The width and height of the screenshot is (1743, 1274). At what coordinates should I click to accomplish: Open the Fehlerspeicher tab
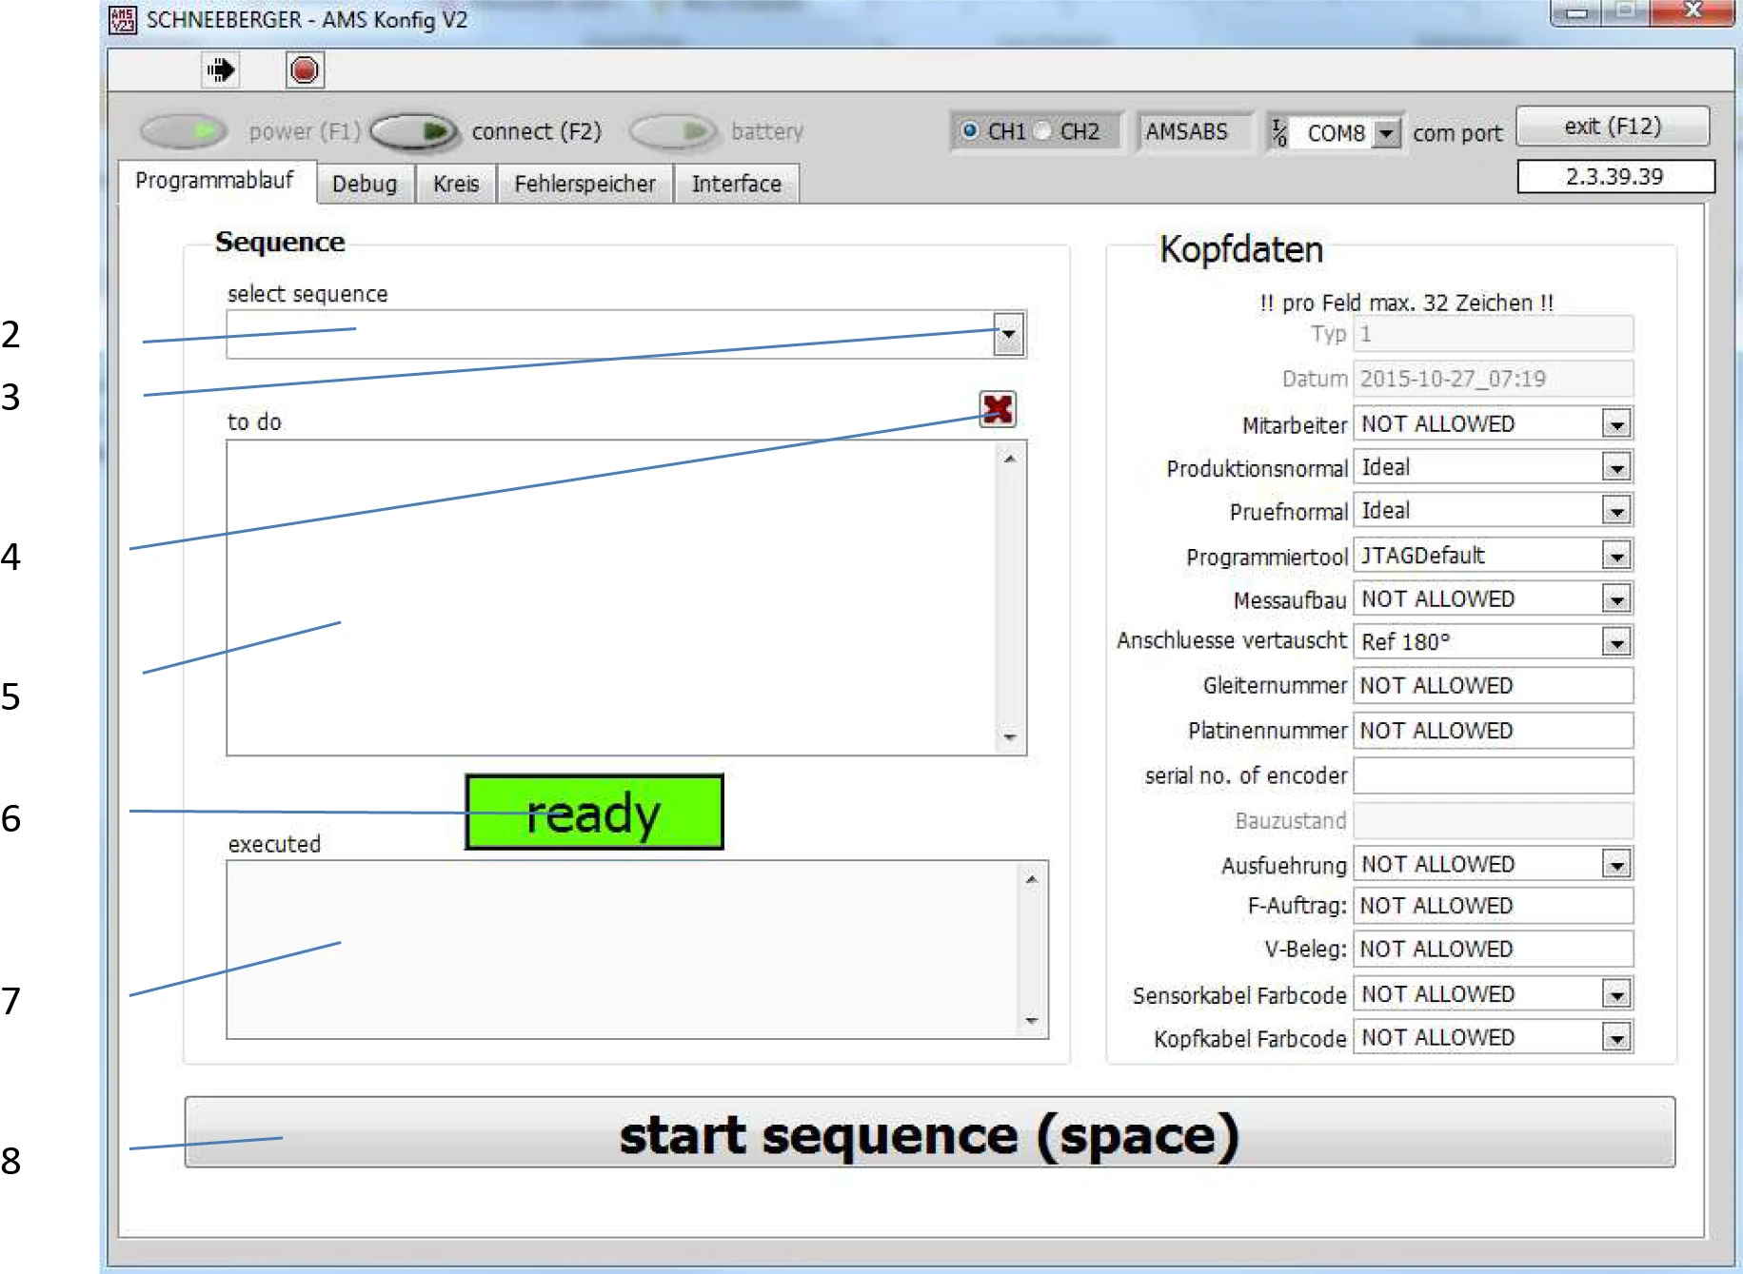pyautogui.click(x=584, y=184)
